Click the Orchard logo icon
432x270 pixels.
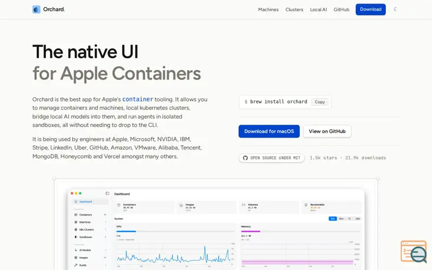pos(36,9)
